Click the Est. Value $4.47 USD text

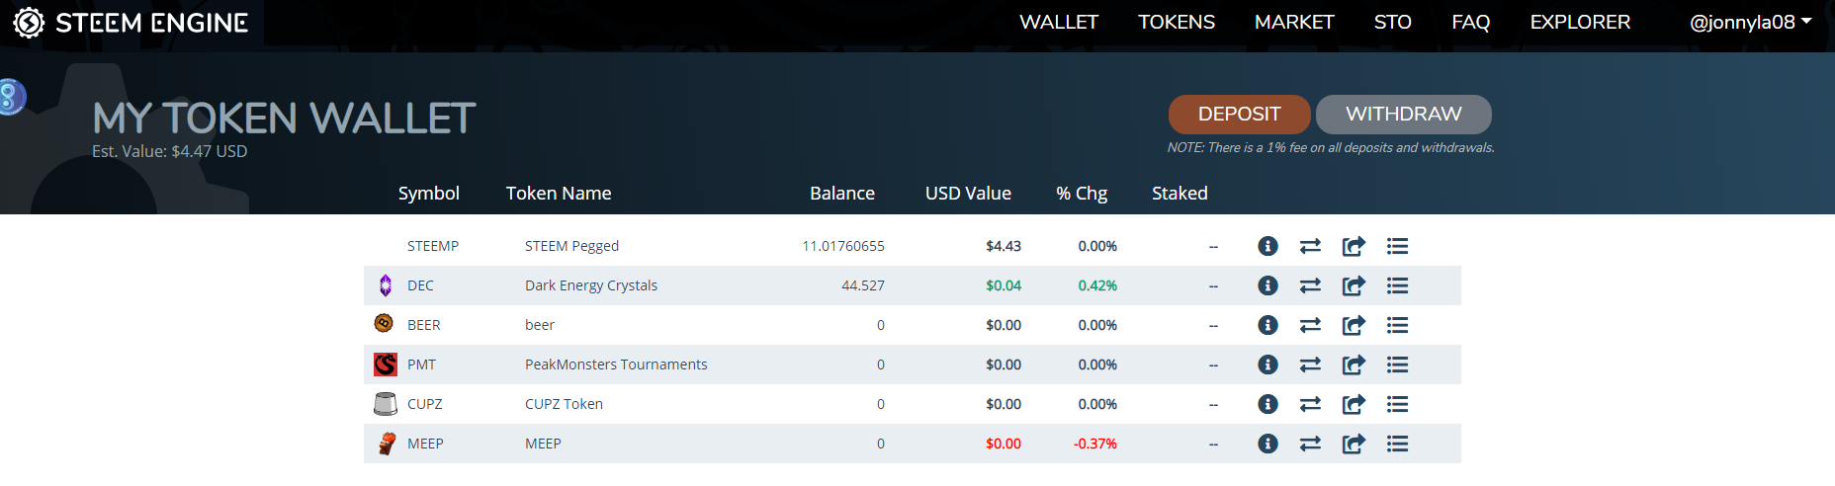click(x=170, y=151)
